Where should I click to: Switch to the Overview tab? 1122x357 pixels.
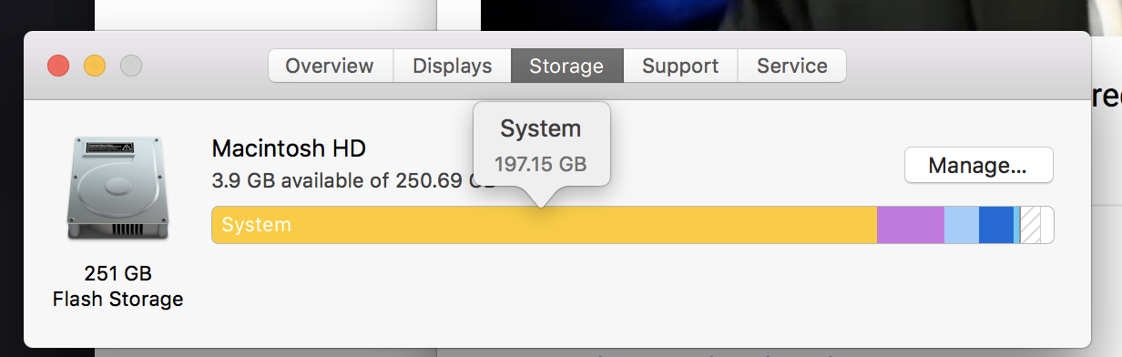pos(330,66)
